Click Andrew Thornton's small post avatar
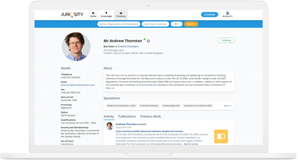Screen dimensions: 298x160 [110, 126]
